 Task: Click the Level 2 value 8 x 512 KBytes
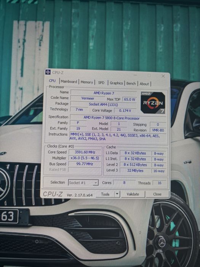[135, 165]
